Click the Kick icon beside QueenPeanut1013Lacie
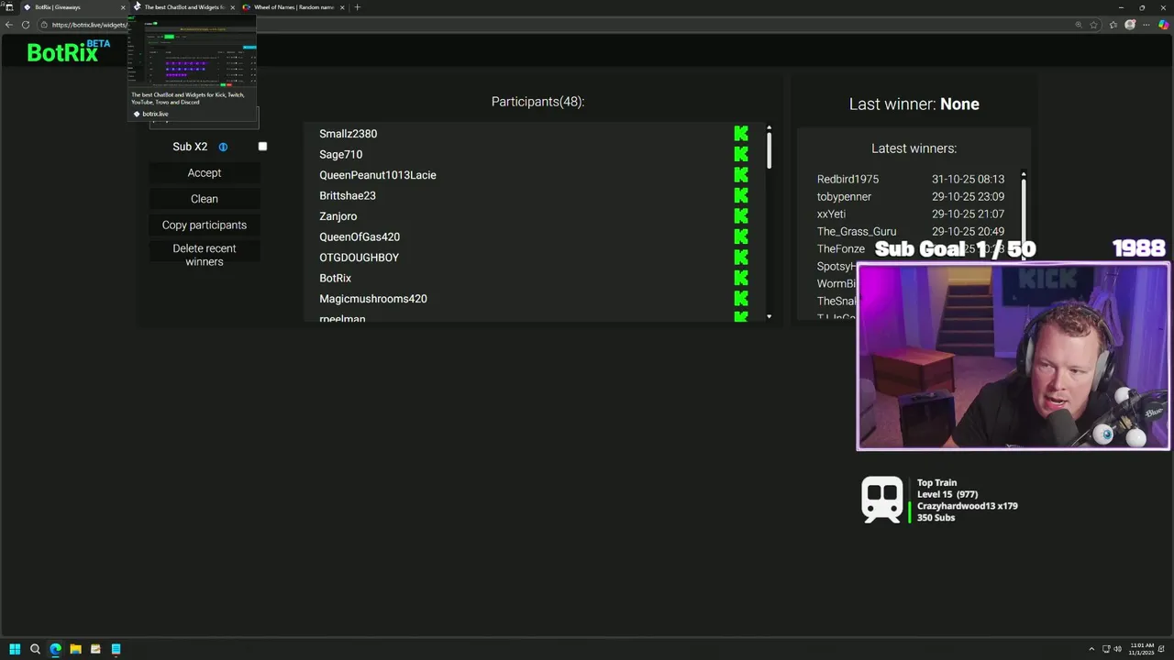Viewport: 1174px width, 660px height. (741, 175)
